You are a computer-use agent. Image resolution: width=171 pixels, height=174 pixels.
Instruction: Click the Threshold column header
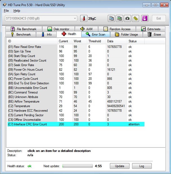click(96, 41)
